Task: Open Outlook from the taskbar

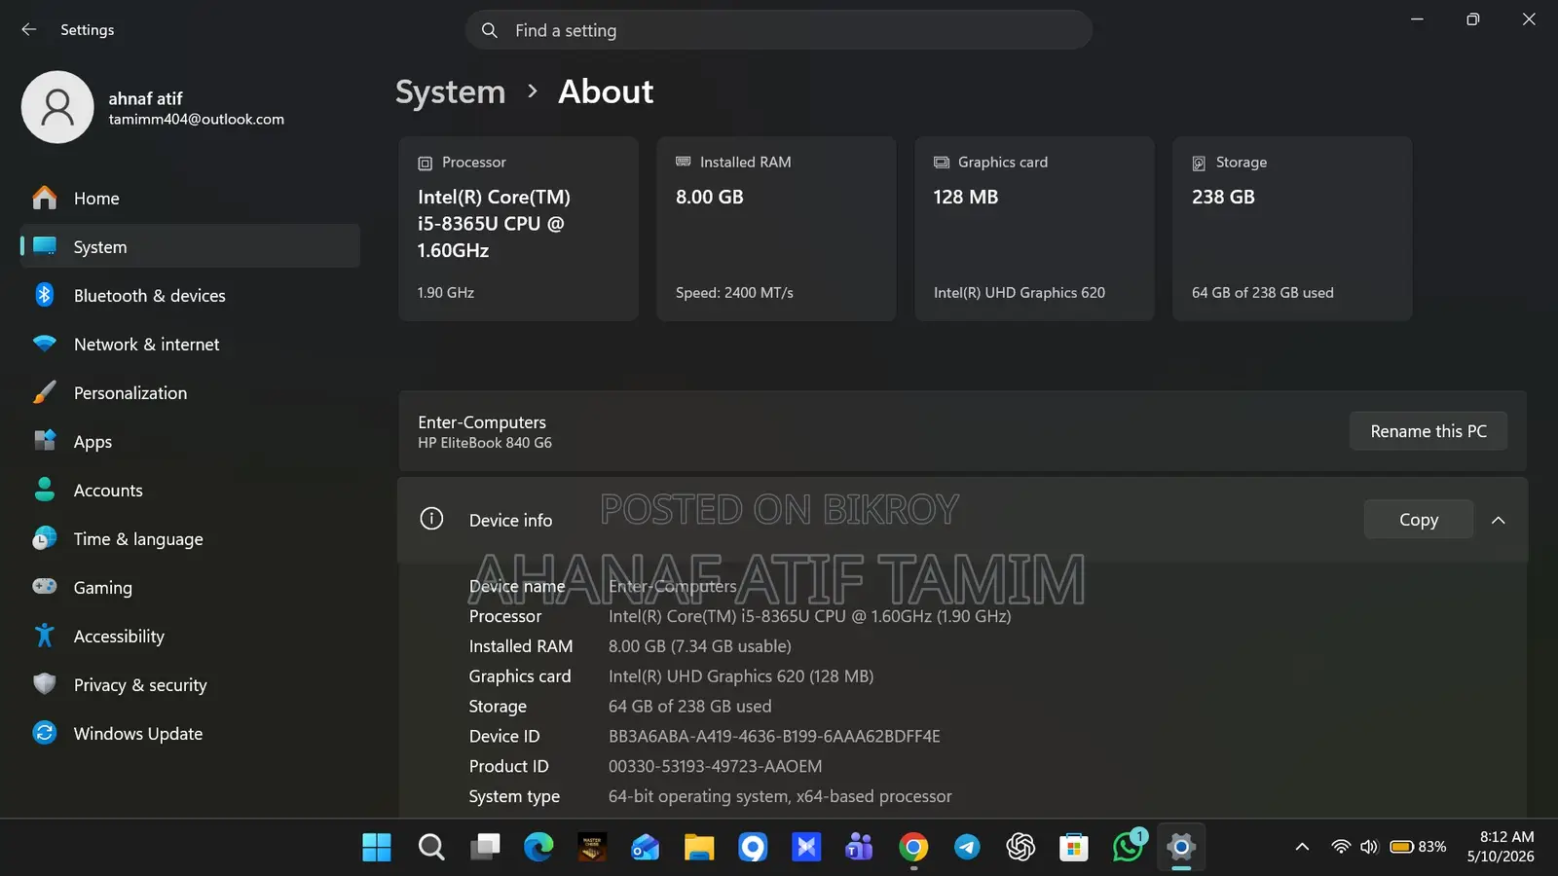Action: point(646,847)
